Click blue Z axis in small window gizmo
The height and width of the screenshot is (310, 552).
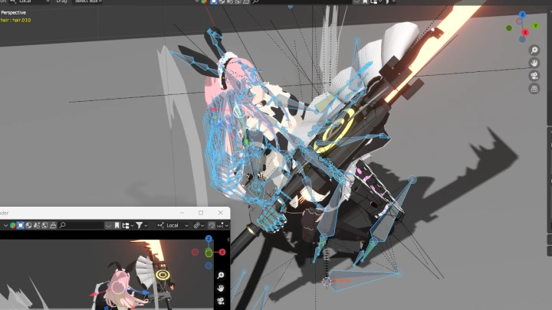pyautogui.click(x=209, y=239)
